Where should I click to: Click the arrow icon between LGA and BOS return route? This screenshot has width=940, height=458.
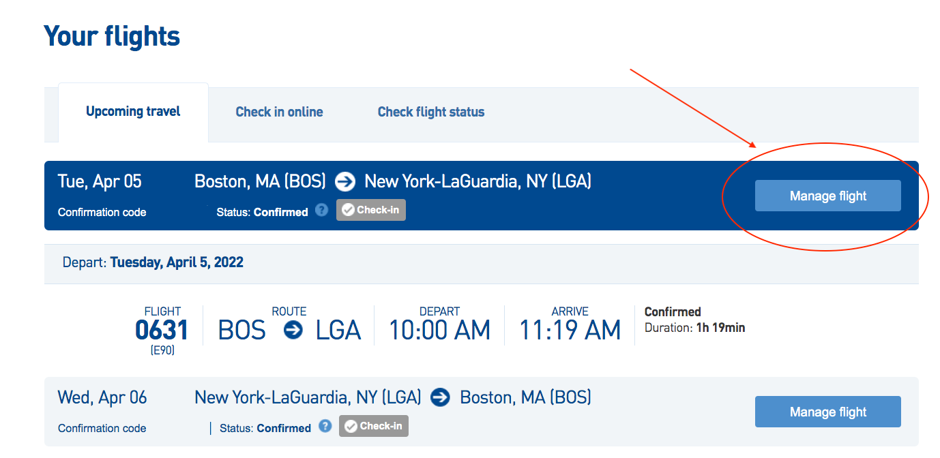coord(441,397)
